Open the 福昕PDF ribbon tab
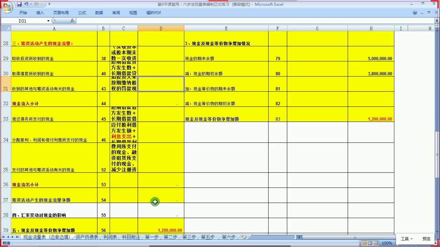Screen dimensions: 440x247 pos(154,13)
